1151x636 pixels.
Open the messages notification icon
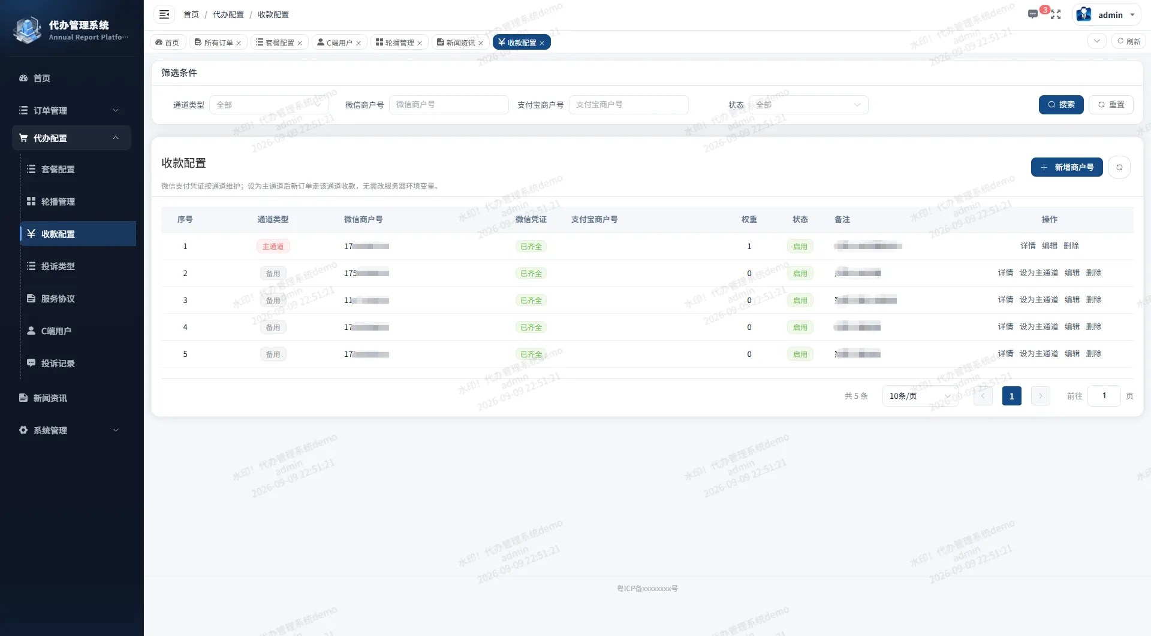point(1032,14)
